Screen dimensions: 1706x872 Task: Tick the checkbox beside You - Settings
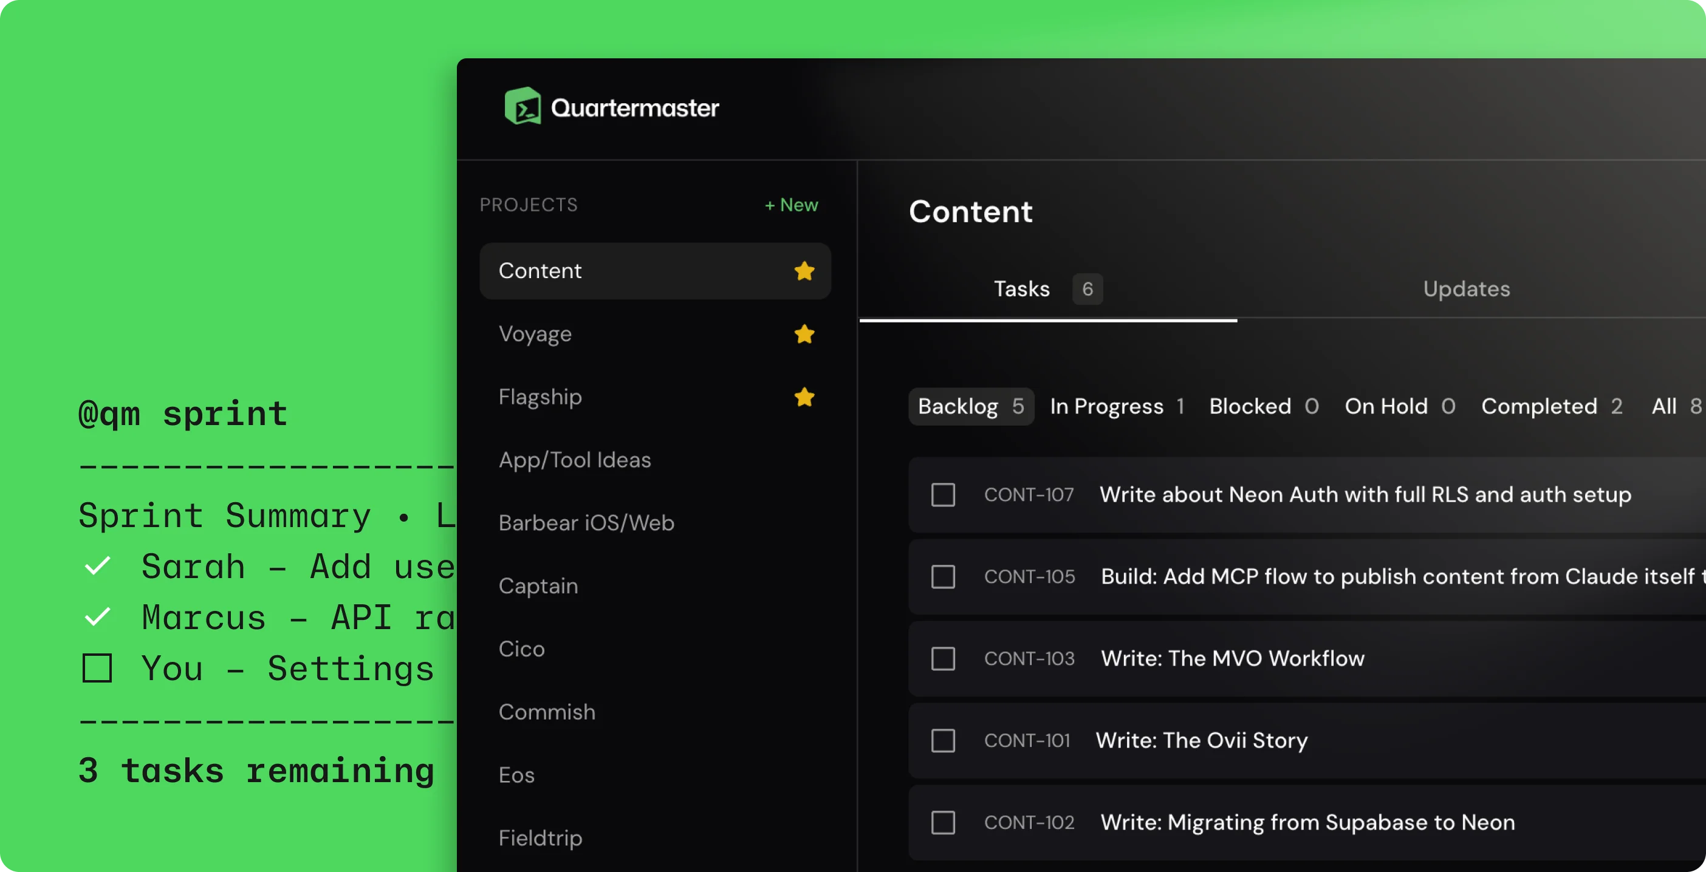97,668
